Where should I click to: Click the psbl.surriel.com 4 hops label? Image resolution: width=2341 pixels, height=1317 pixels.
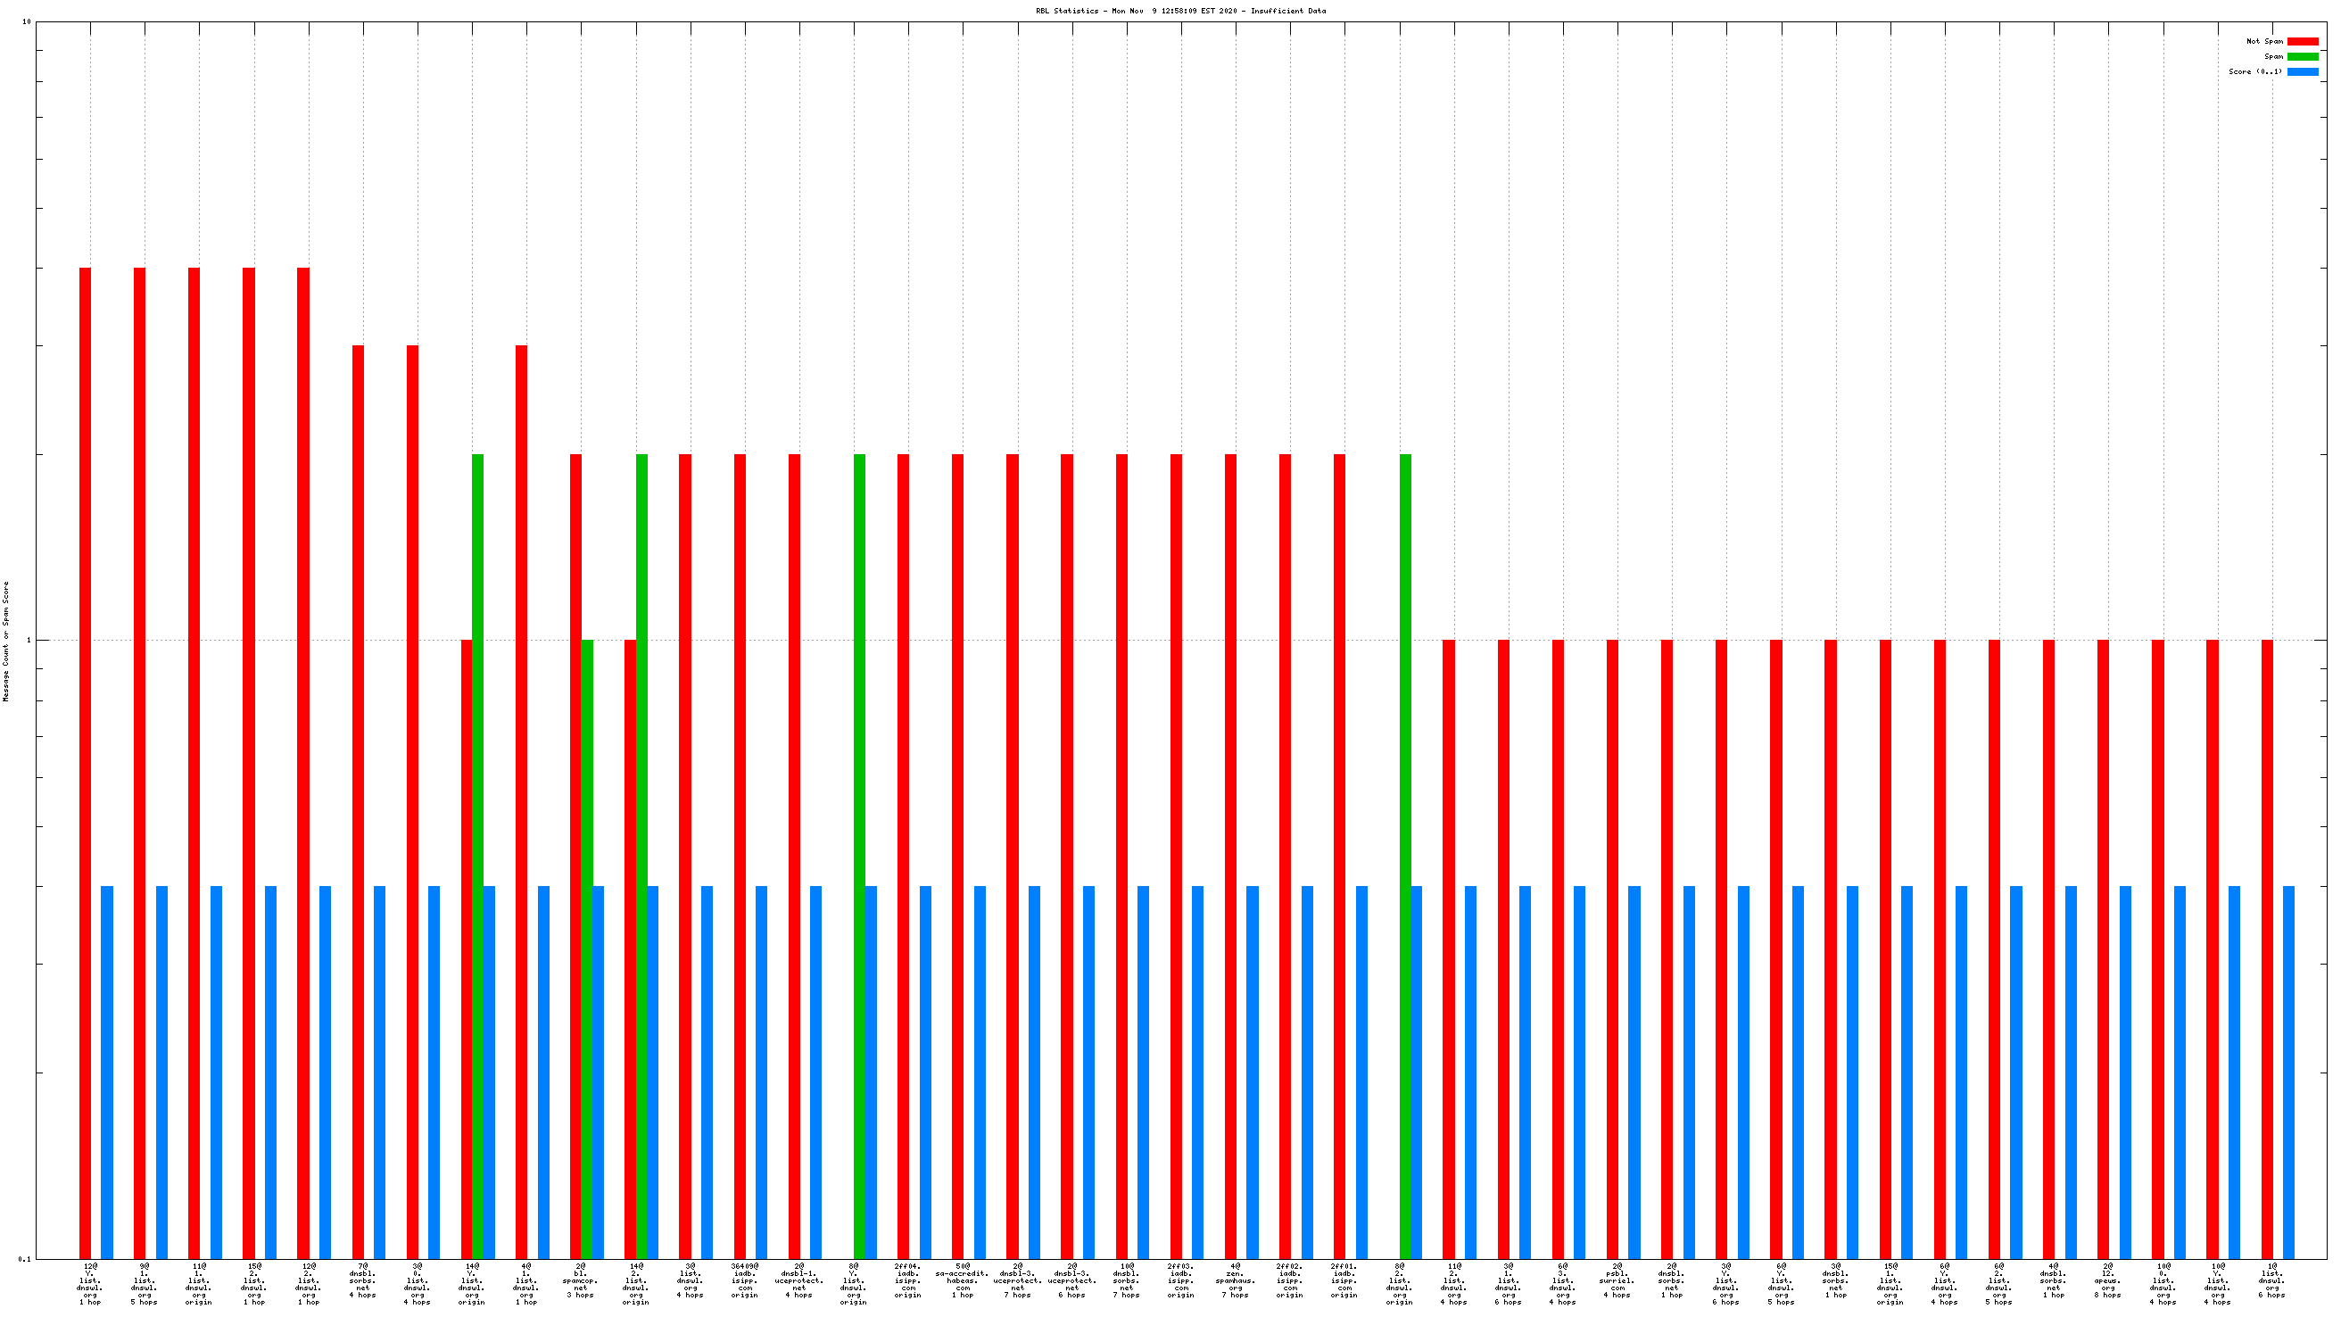click(1617, 1280)
